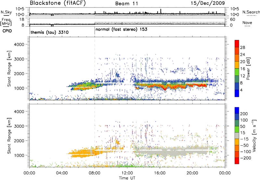Select the "Beam 11" header label
This screenshot has width=260, height=180.
(127, 4)
